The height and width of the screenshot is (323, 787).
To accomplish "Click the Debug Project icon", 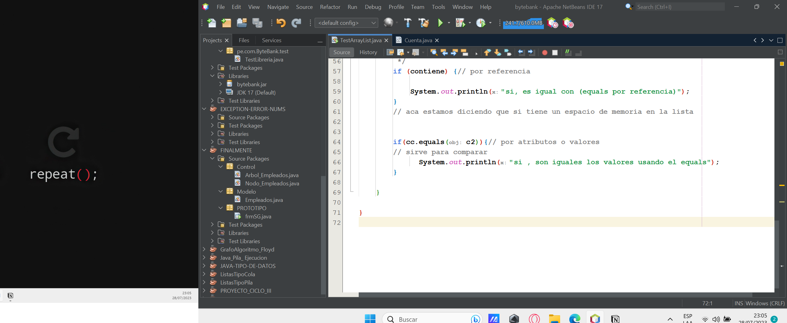I will [x=460, y=23].
